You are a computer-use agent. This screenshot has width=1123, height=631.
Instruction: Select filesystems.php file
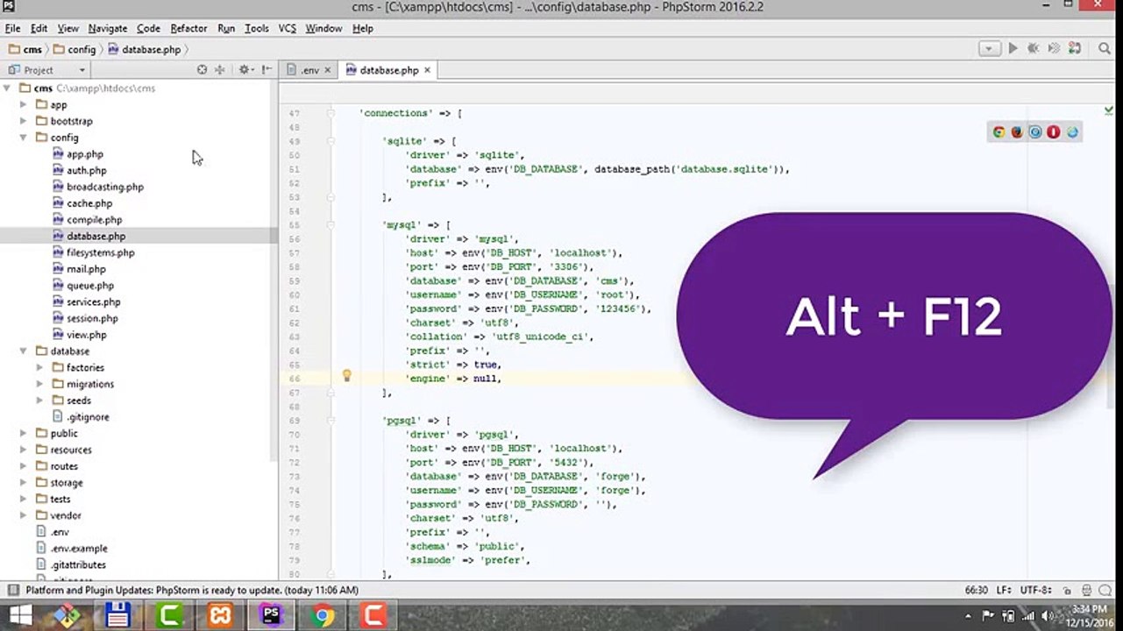[101, 252]
